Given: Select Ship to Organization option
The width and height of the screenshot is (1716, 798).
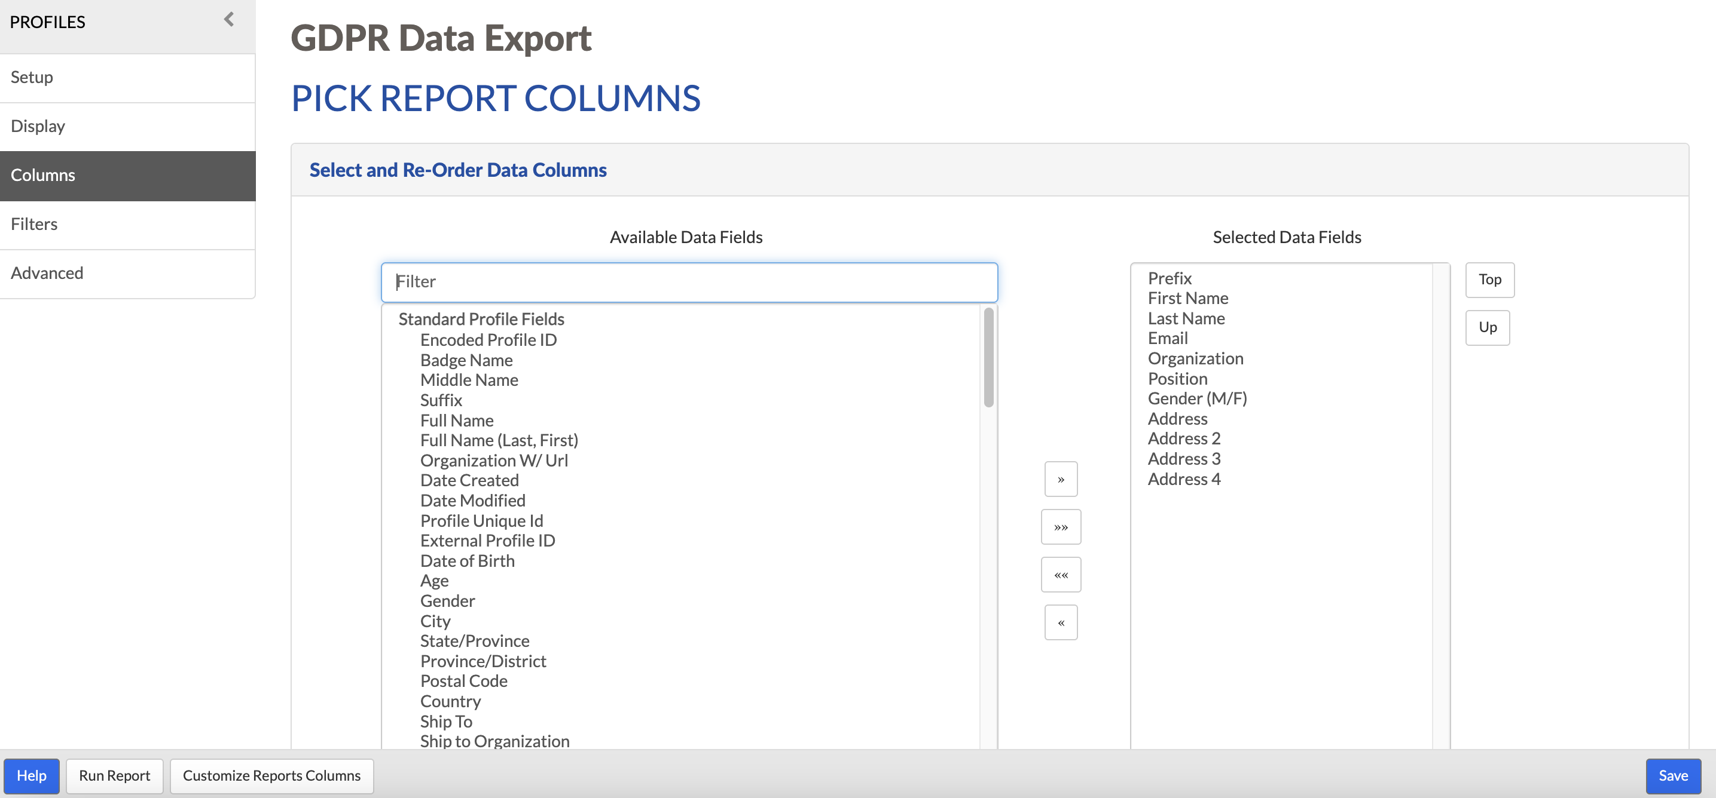Looking at the screenshot, I should click(x=494, y=741).
